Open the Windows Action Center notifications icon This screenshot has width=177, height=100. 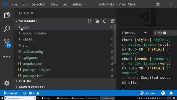pos(174,98)
